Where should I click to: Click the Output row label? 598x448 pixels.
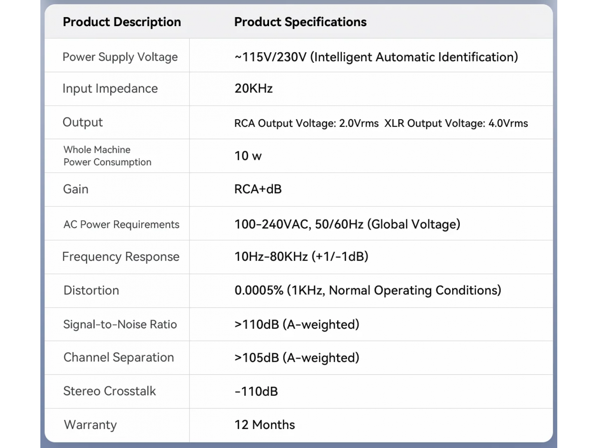[82, 122]
